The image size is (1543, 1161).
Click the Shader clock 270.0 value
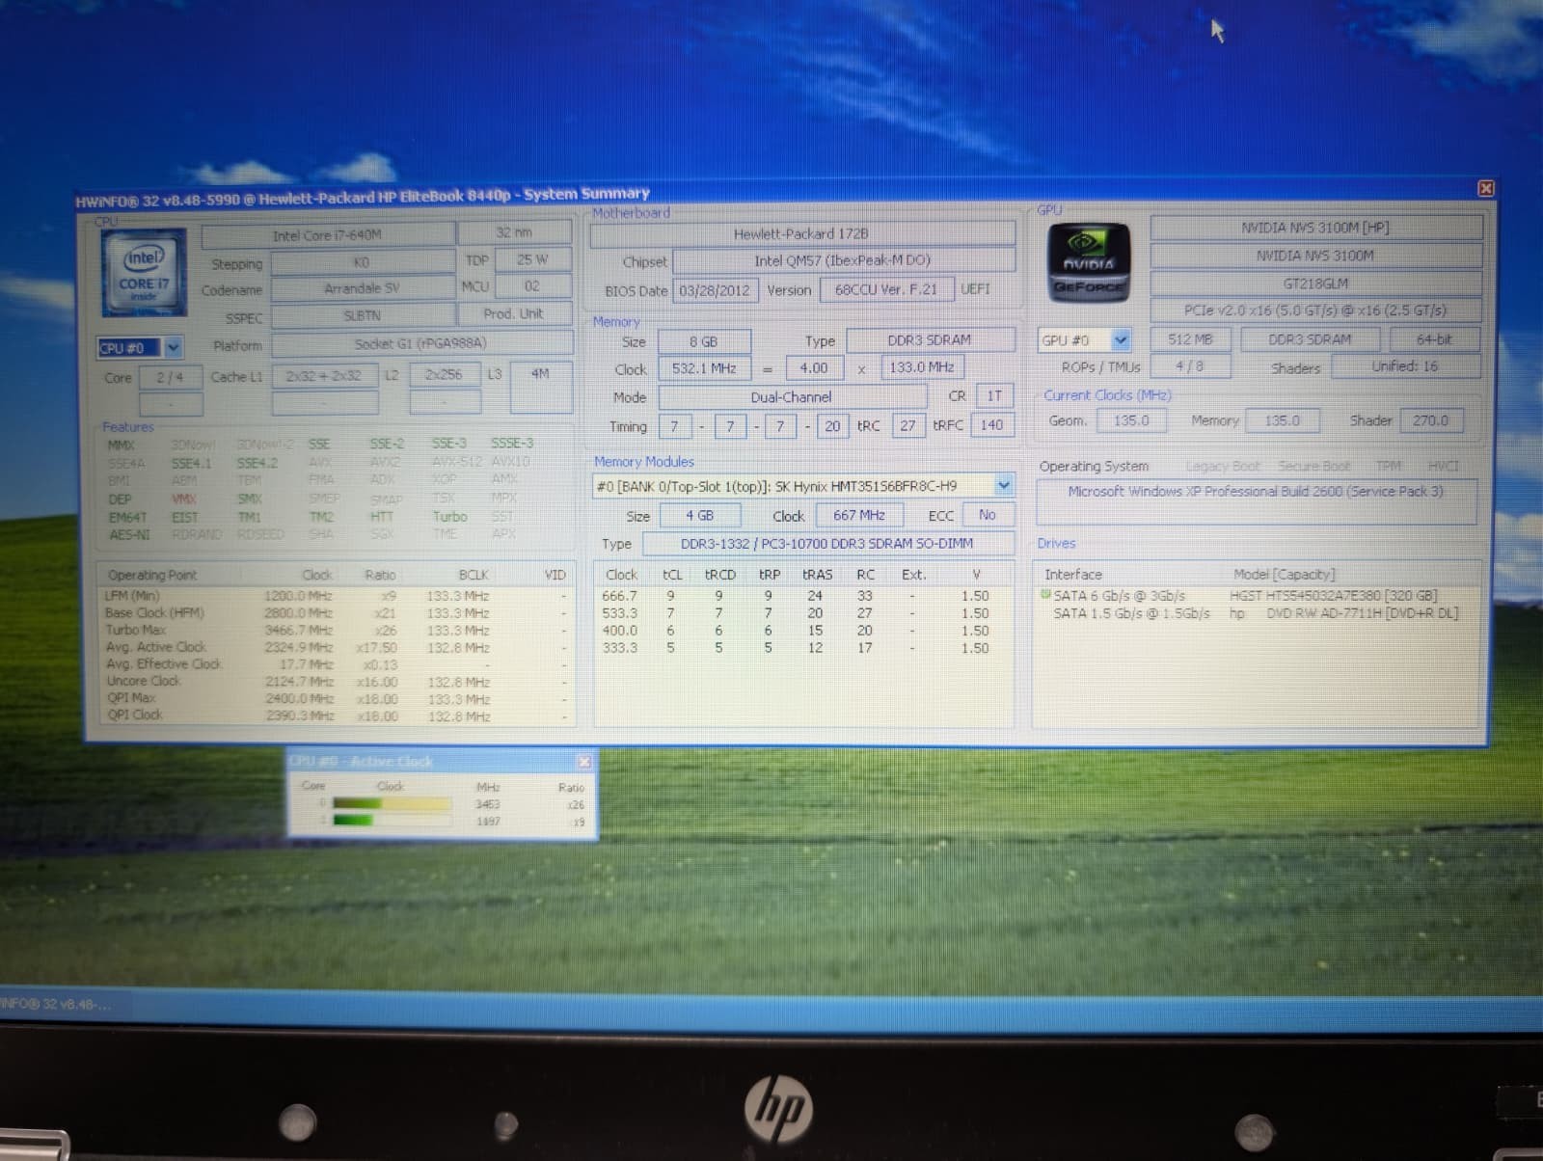point(1430,420)
